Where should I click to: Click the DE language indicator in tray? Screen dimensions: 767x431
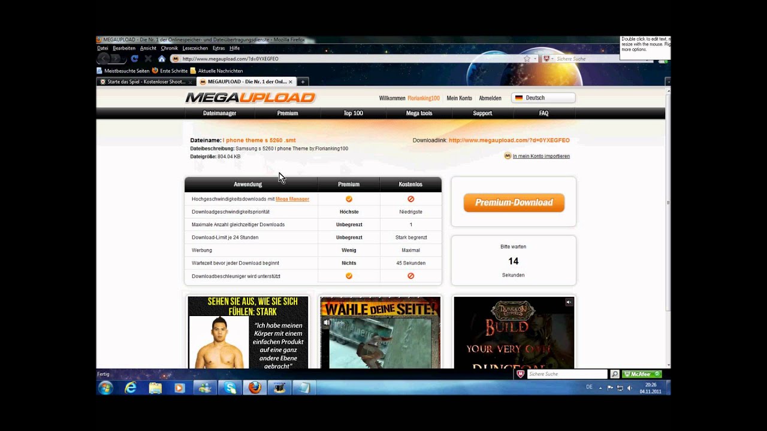[x=589, y=387]
